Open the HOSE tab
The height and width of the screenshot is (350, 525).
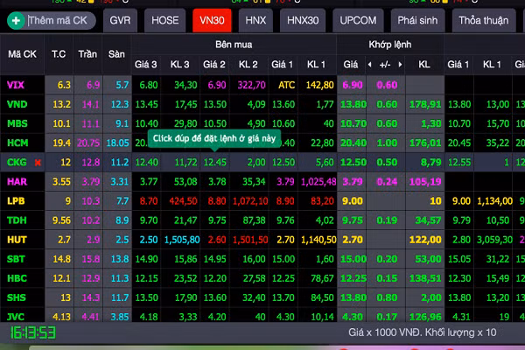pyautogui.click(x=164, y=19)
